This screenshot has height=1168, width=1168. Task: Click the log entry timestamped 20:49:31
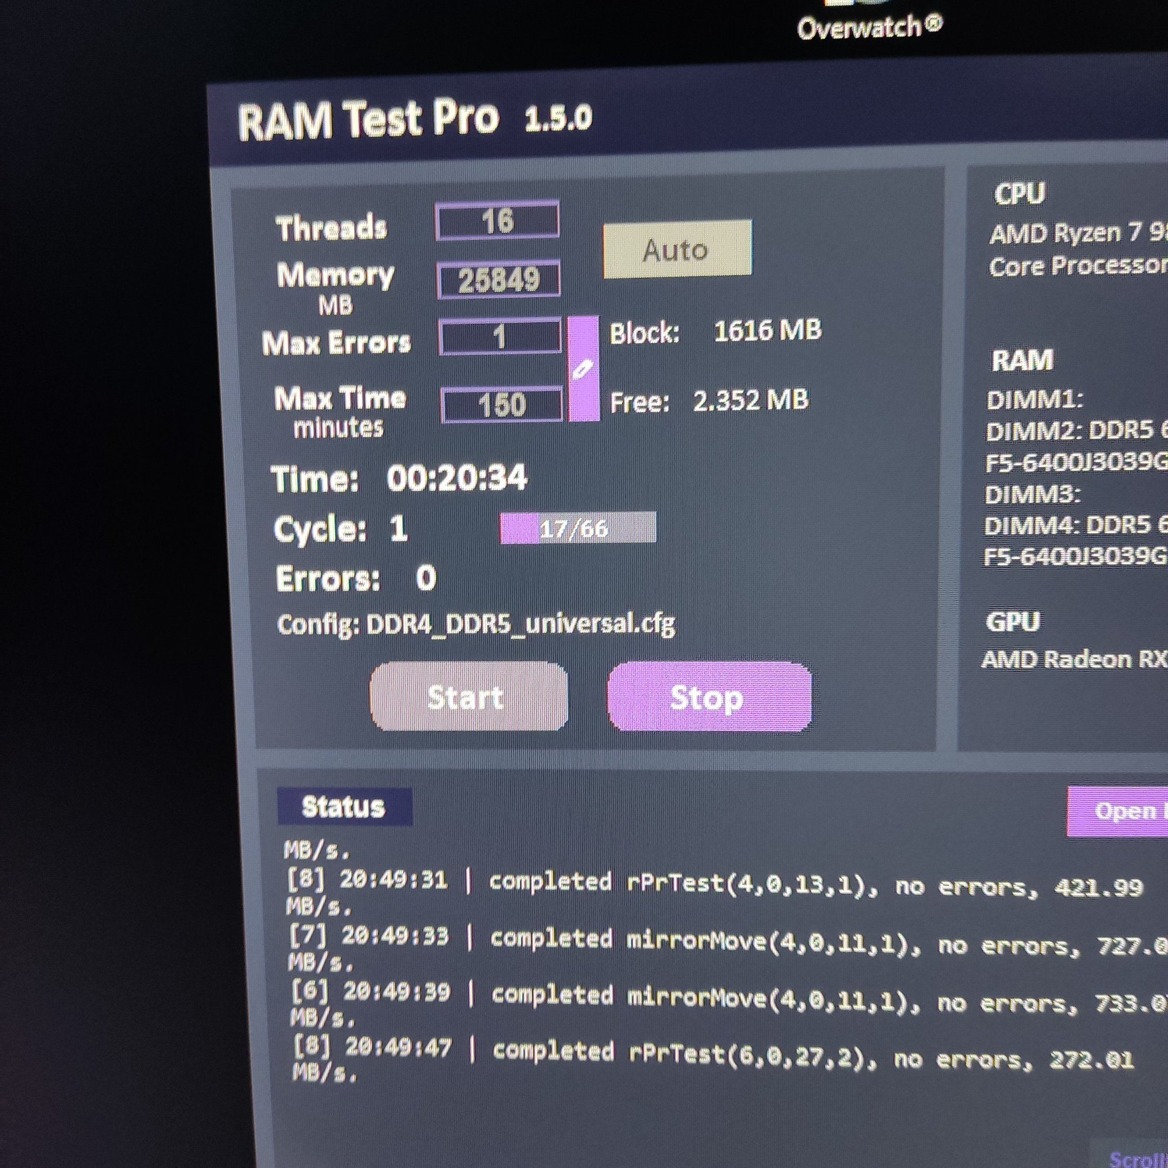click(714, 893)
